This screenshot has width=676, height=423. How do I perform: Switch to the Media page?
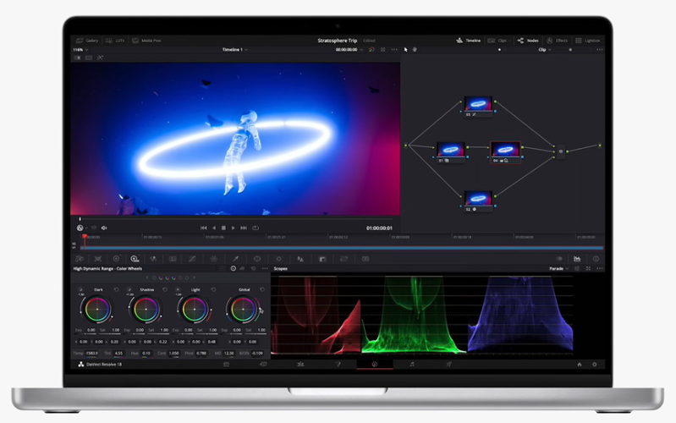point(227,365)
